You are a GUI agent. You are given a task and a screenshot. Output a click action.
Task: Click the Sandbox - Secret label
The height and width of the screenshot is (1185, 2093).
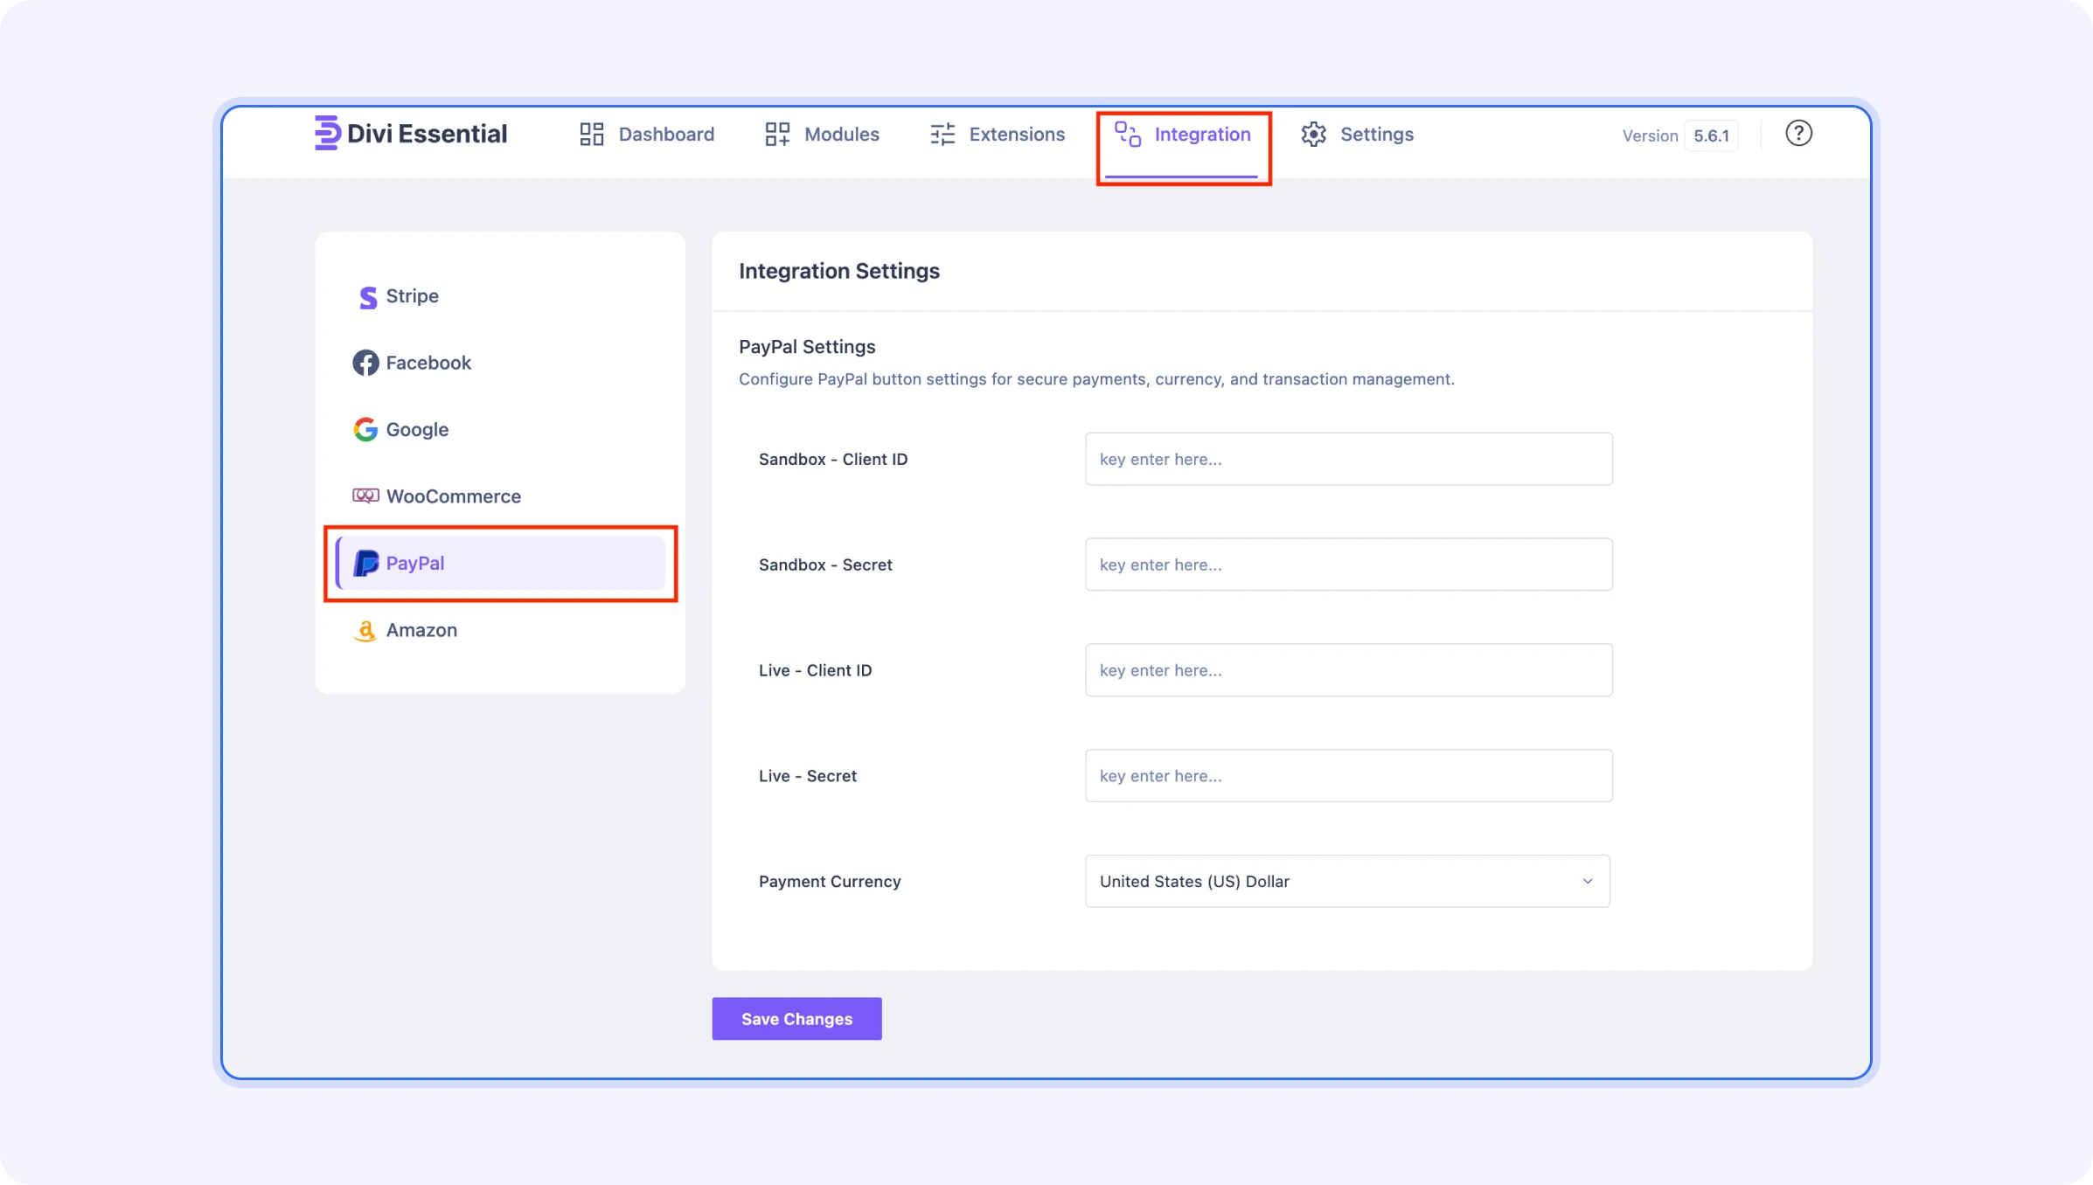click(825, 565)
